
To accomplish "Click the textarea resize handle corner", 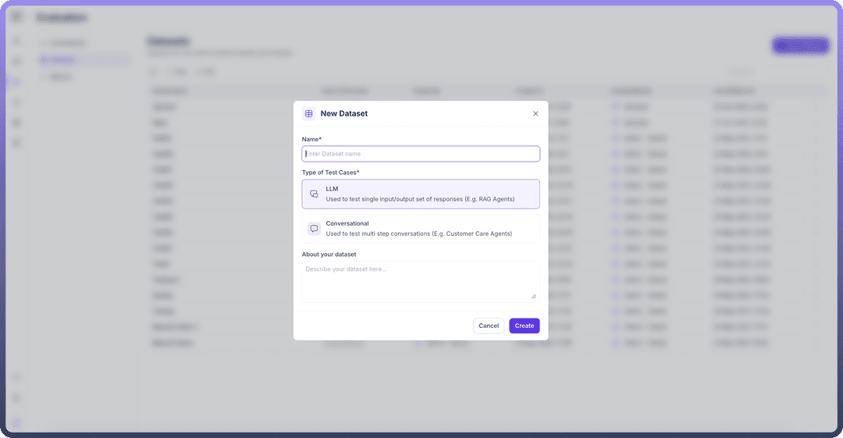I will [534, 296].
